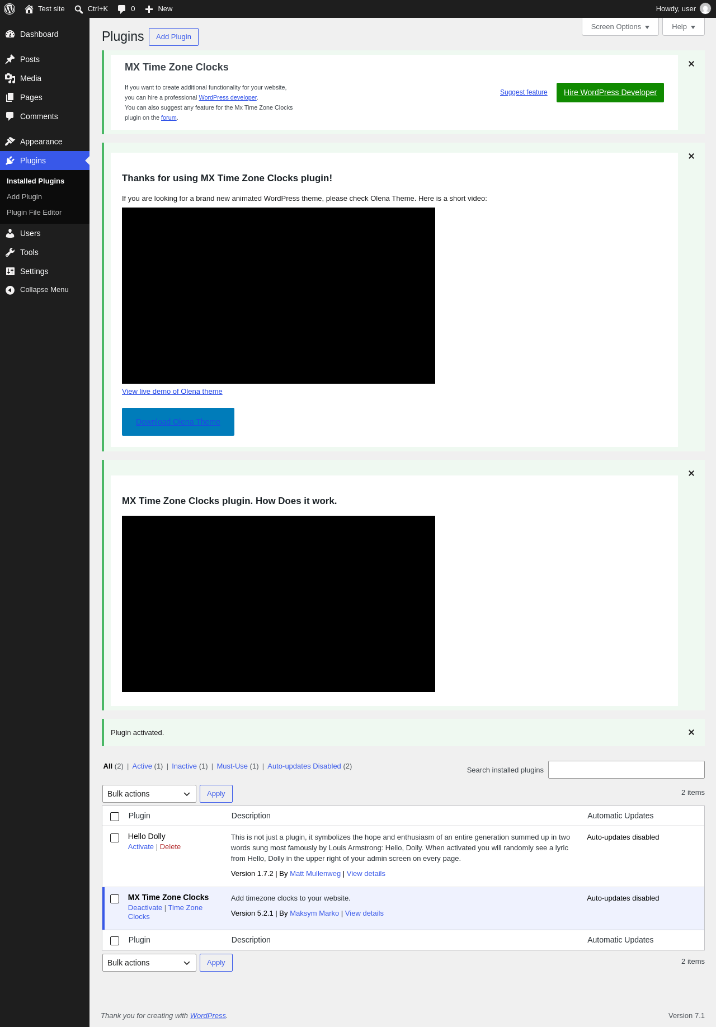Filter plugins by Auto-updates Disabled

[304, 766]
